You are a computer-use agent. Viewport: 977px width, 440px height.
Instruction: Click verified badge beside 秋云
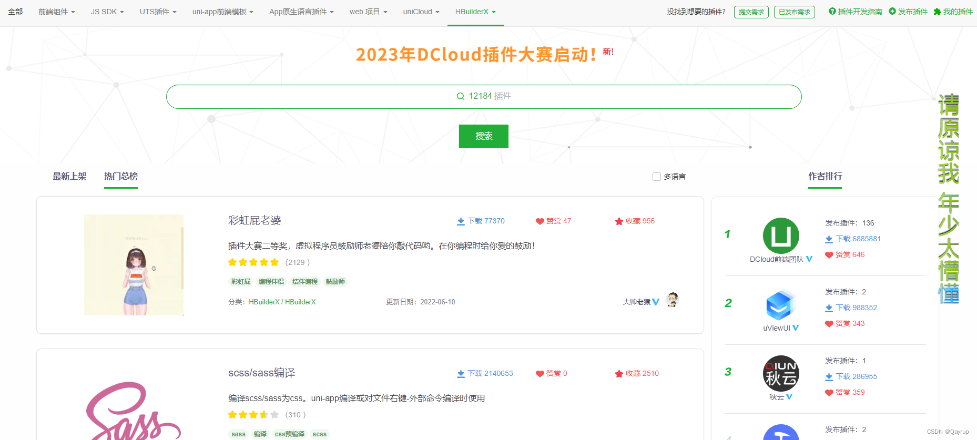click(x=789, y=397)
